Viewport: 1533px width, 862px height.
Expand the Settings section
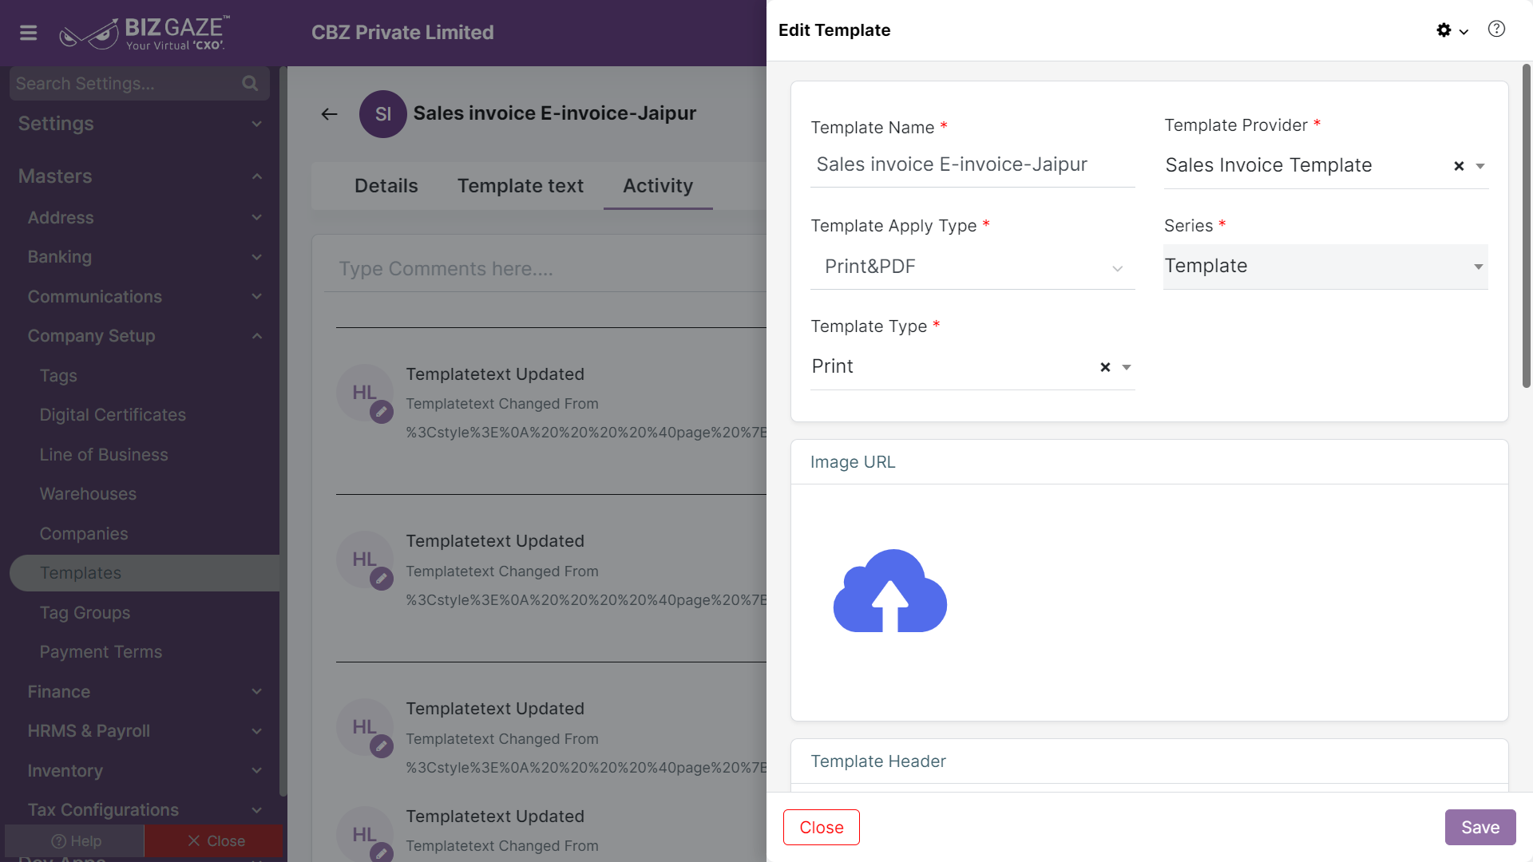(x=256, y=124)
